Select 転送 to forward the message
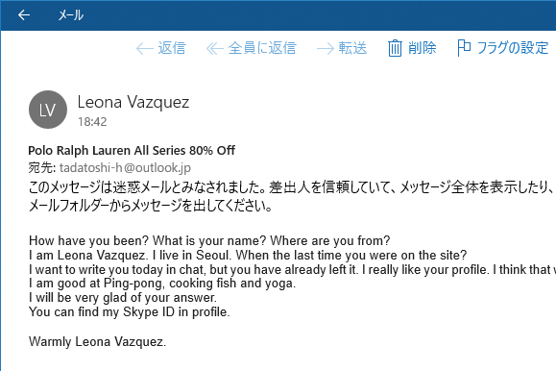The width and height of the screenshot is (556, 371). coord(352,48)
